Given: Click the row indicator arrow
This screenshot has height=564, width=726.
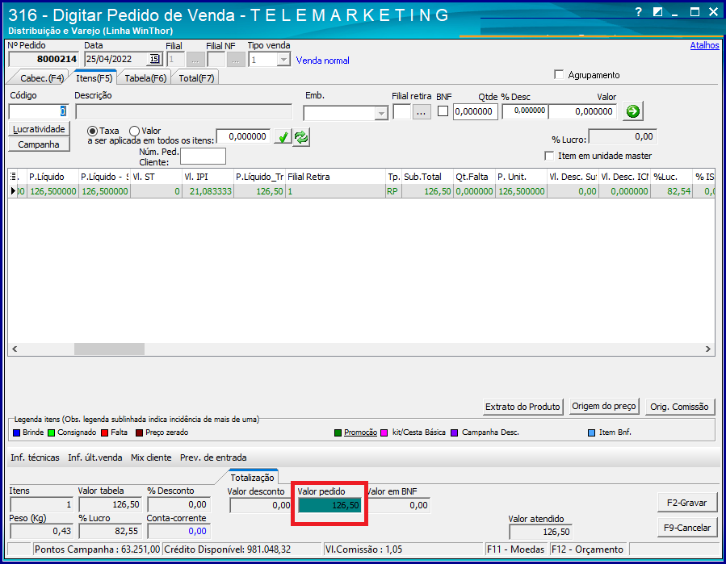Looking at the screenshot, I should click(13, 191).
